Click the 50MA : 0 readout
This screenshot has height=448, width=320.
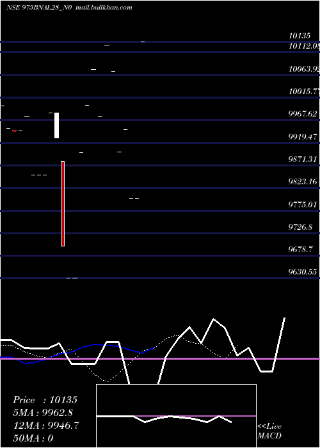pos(33,438)
